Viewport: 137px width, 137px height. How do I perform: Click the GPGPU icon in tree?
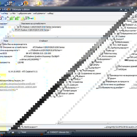pos(91,65)
